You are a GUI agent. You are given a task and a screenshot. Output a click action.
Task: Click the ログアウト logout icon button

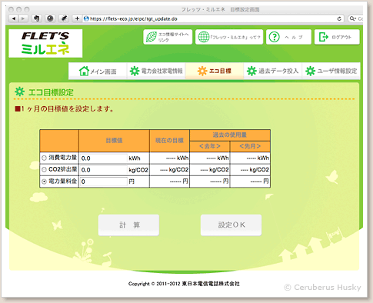click(337, 37)
